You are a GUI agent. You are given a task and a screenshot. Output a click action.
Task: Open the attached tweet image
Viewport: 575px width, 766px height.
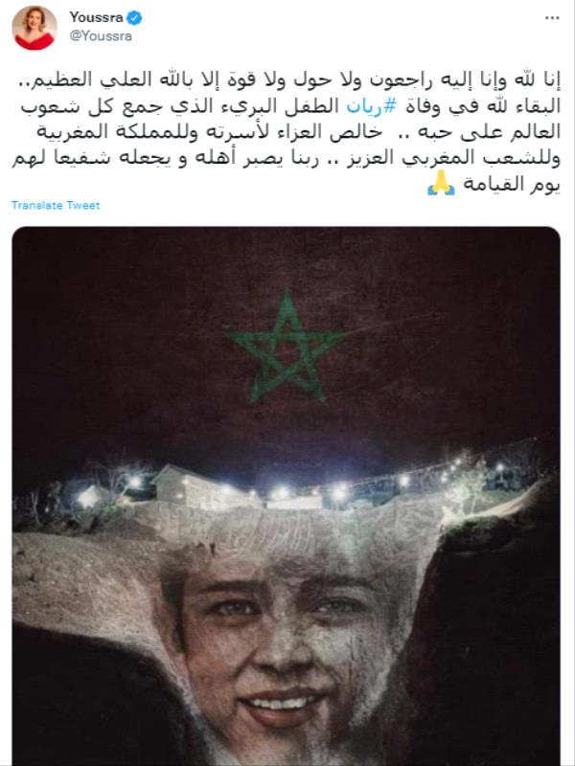(x=286, y=496)
